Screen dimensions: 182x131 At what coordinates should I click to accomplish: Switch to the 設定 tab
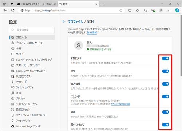pos(78,4)
